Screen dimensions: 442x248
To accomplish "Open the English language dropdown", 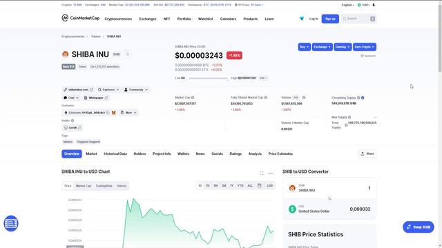I will coord(348,5).
